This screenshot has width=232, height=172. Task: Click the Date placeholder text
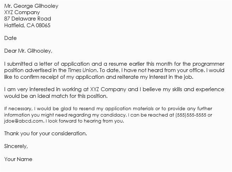(10, 38)
